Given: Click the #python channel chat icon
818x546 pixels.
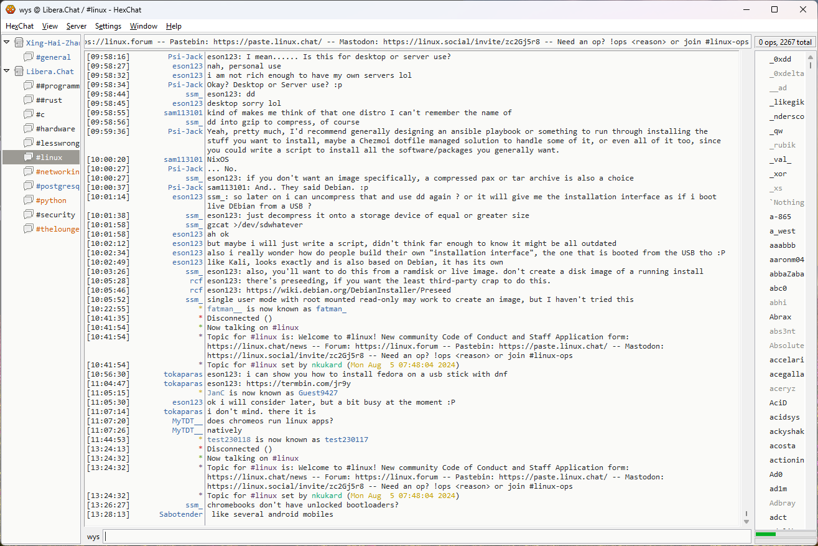Looking at the screenshot, I should [x=29, y=200].
